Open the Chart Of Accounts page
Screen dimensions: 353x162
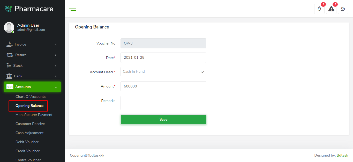[x=30, y=97]
